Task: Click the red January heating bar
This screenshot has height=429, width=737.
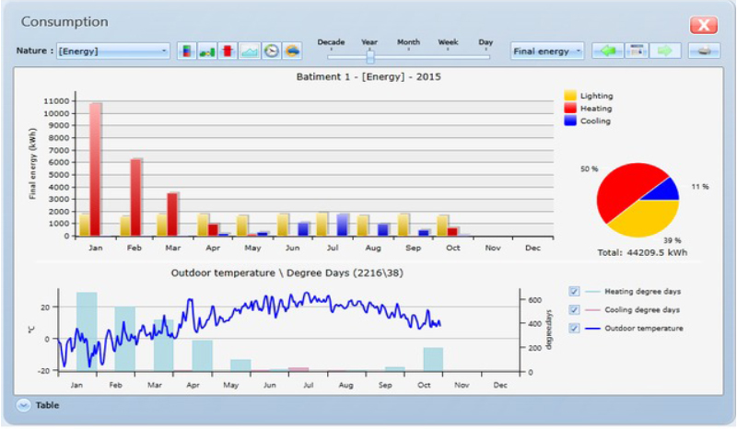Action: coord(95,168)
